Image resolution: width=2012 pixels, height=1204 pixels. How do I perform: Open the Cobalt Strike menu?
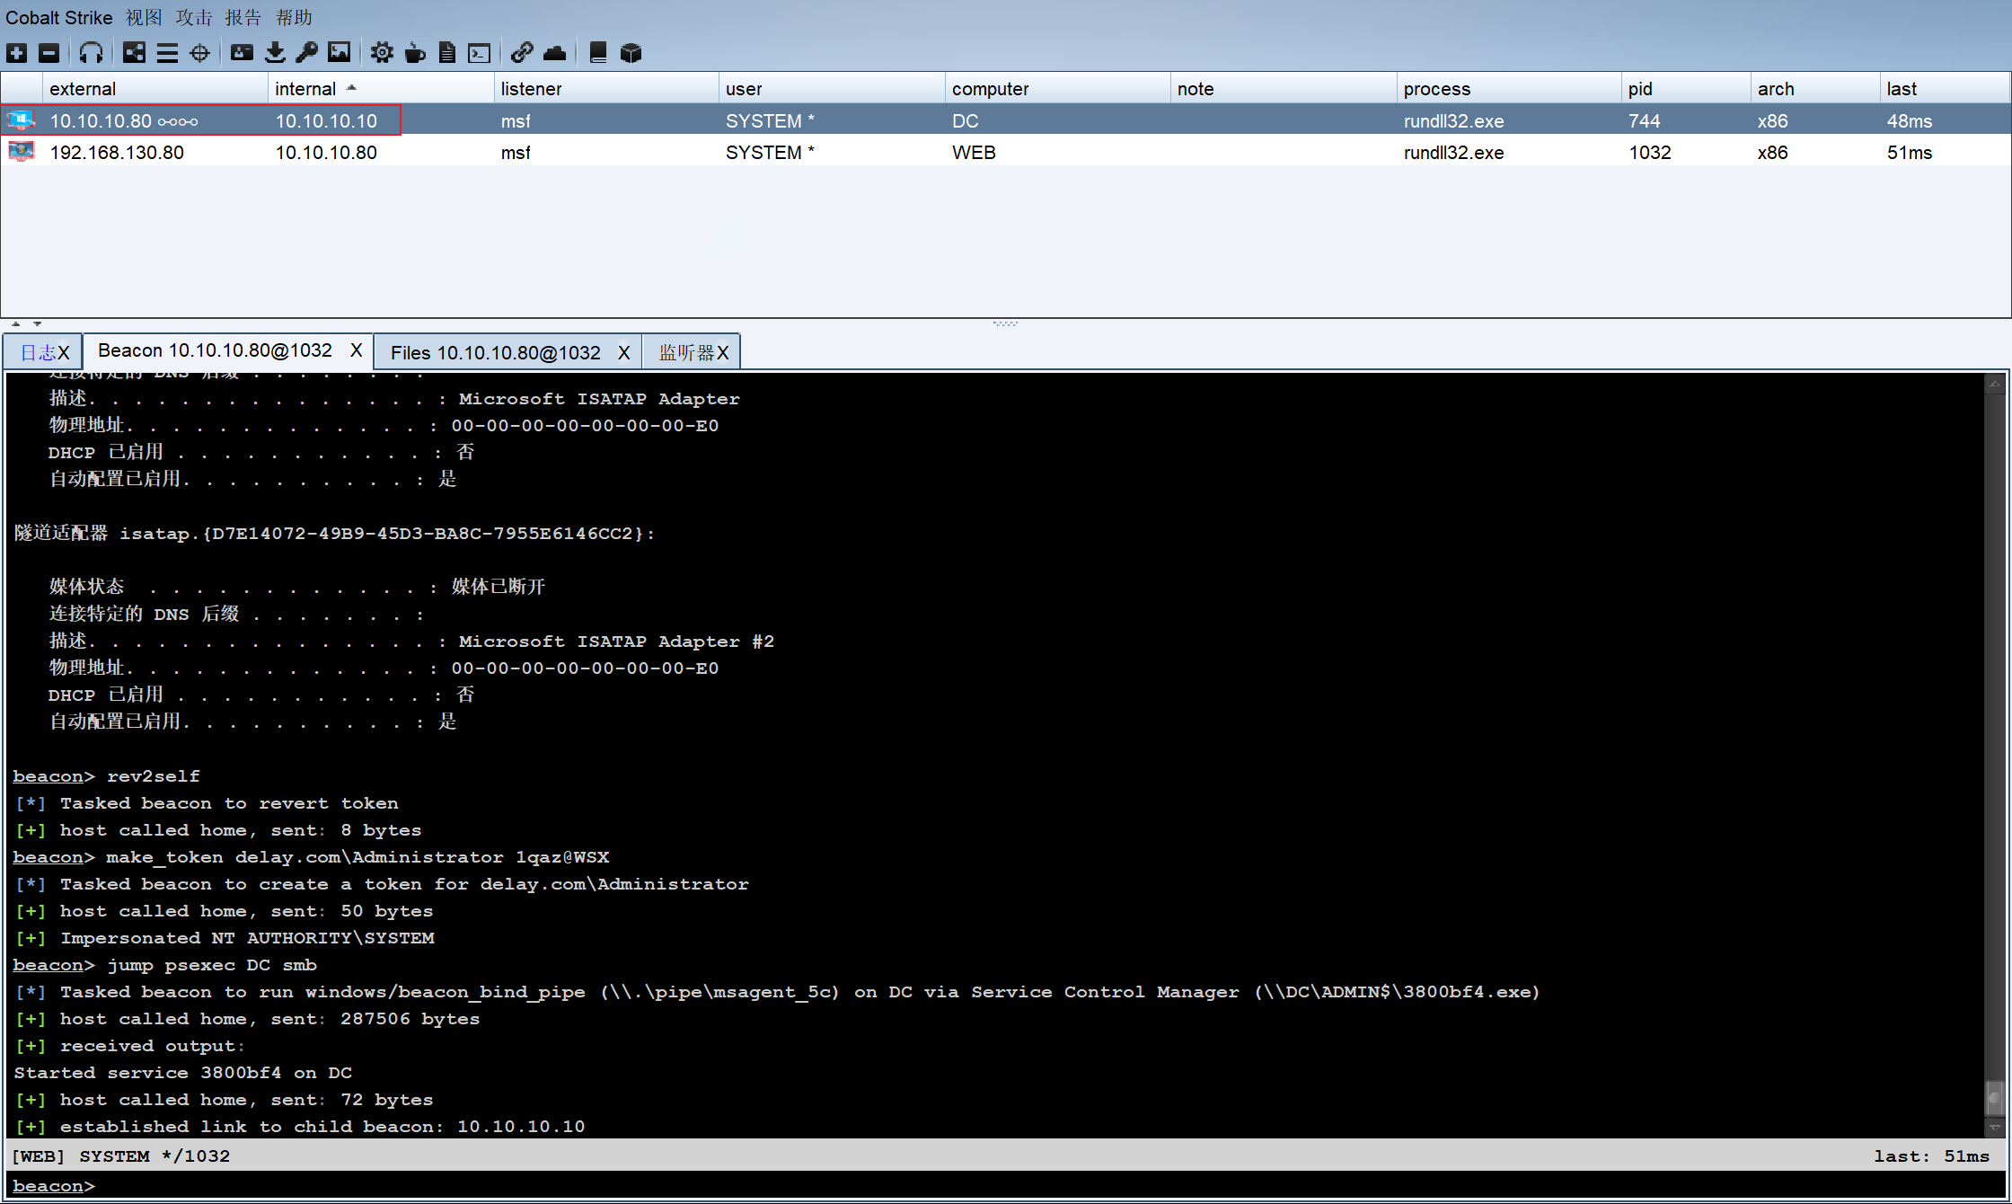[59, 17]
